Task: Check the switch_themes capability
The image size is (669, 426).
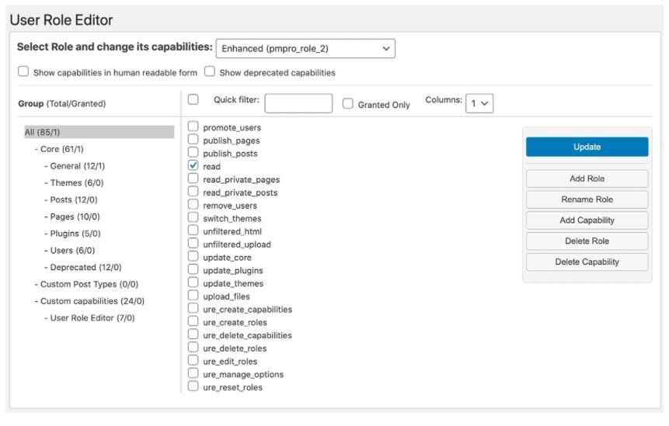Action: (193, 217)
